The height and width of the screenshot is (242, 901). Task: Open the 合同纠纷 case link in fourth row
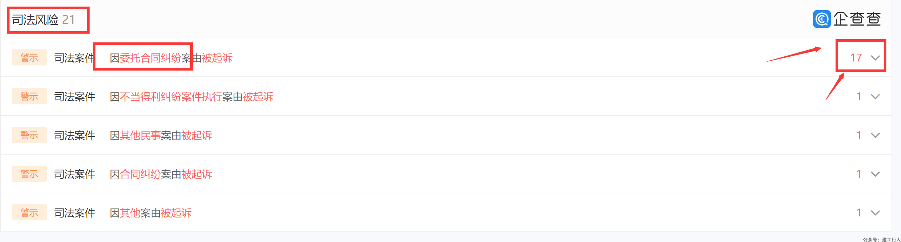click(140, 174)
